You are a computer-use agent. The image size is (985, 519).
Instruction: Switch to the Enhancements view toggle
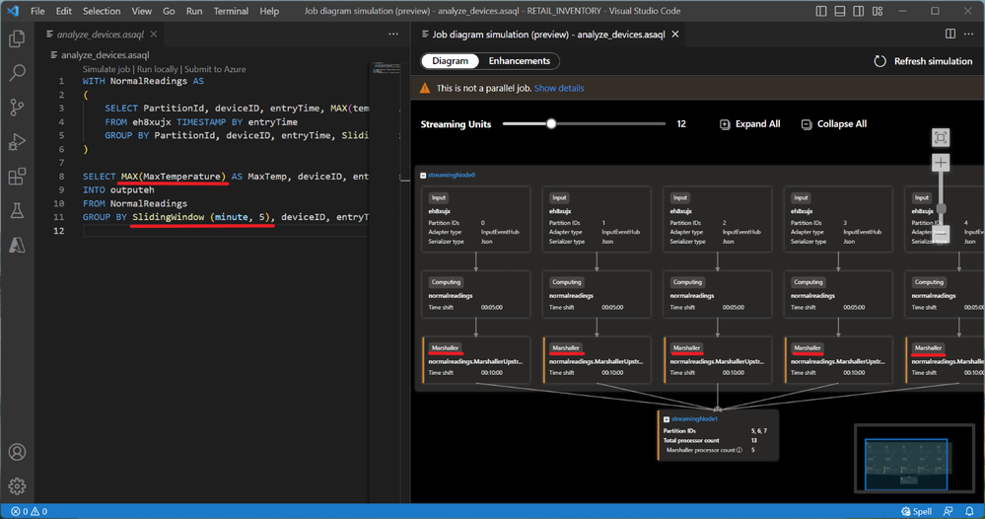tap(519, 61)
